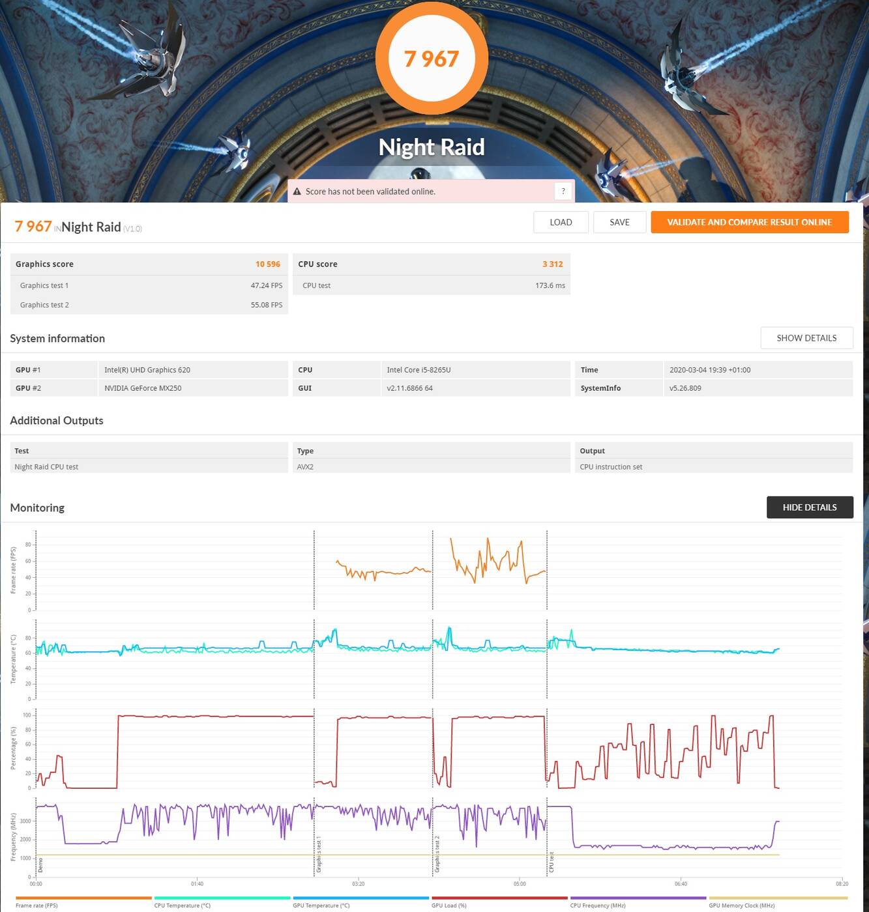Click Validate and Compare Result Online
This screenshot has height=912, width=869.
749,222
